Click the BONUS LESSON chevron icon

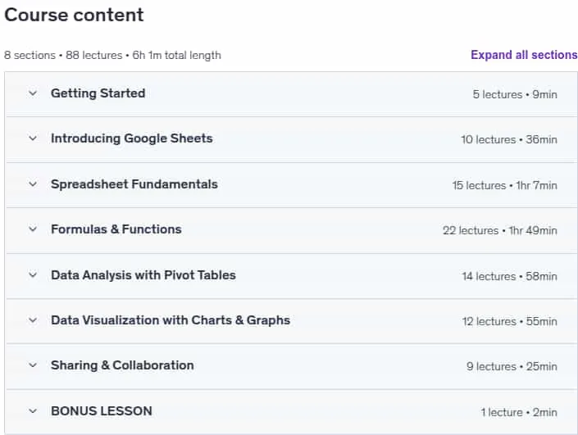[33, 411]
